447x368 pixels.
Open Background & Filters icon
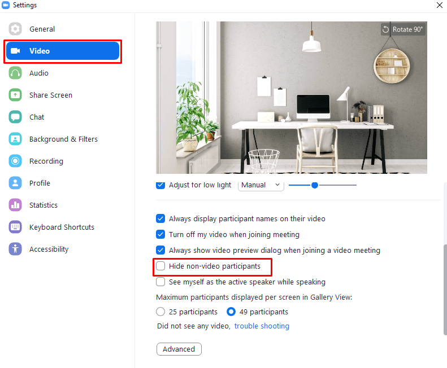(15, 139)
